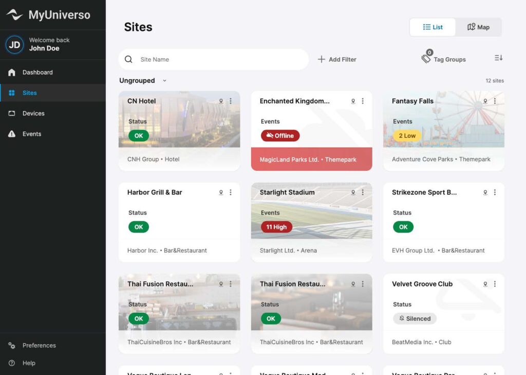Open the JD user avatar
Screen dimensions: 526x375
pos(14,45)
